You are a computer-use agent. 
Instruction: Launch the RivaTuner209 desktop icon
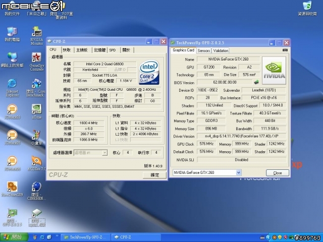tap(12, 190)
